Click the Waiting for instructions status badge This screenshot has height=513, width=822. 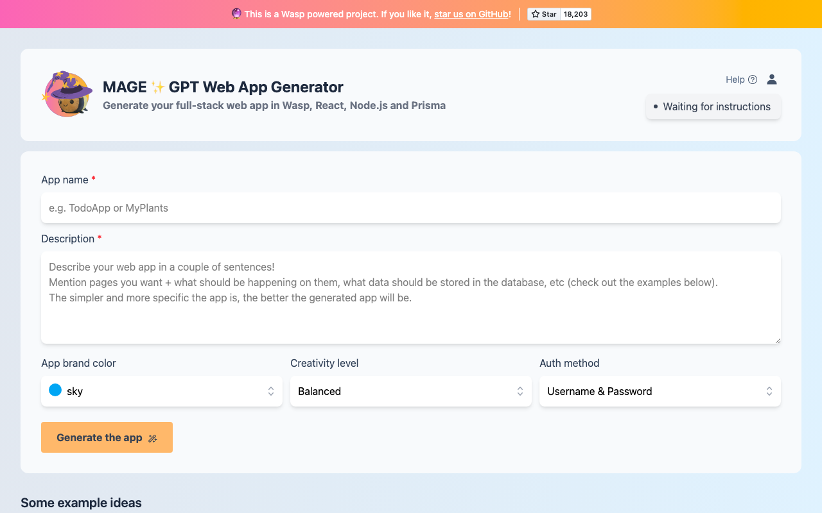(x=713, y=107)
